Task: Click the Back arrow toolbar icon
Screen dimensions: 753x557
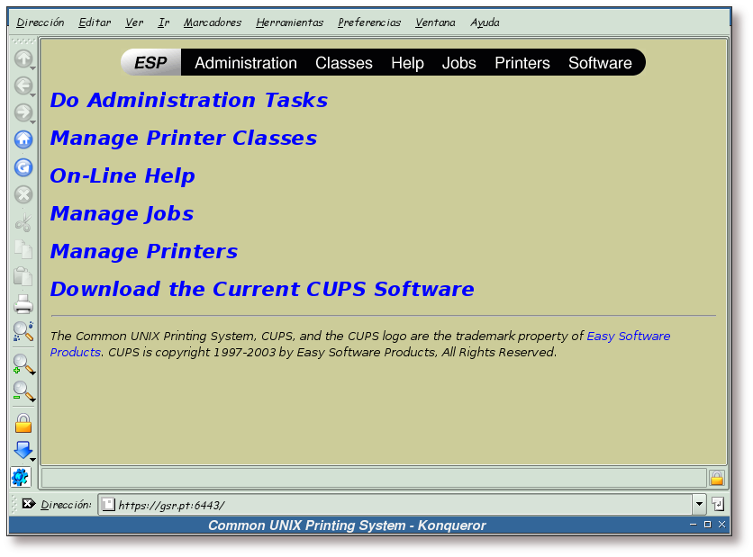Action: [23, 85]
